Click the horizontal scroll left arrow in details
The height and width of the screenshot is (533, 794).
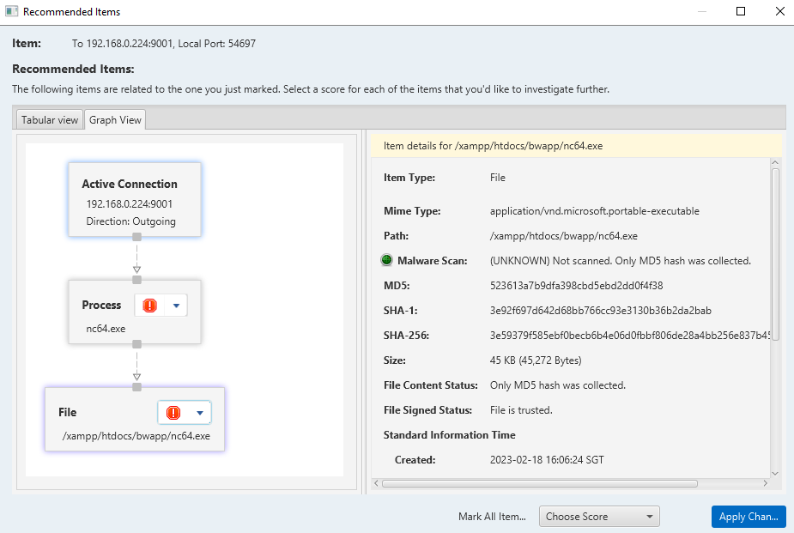377,484
